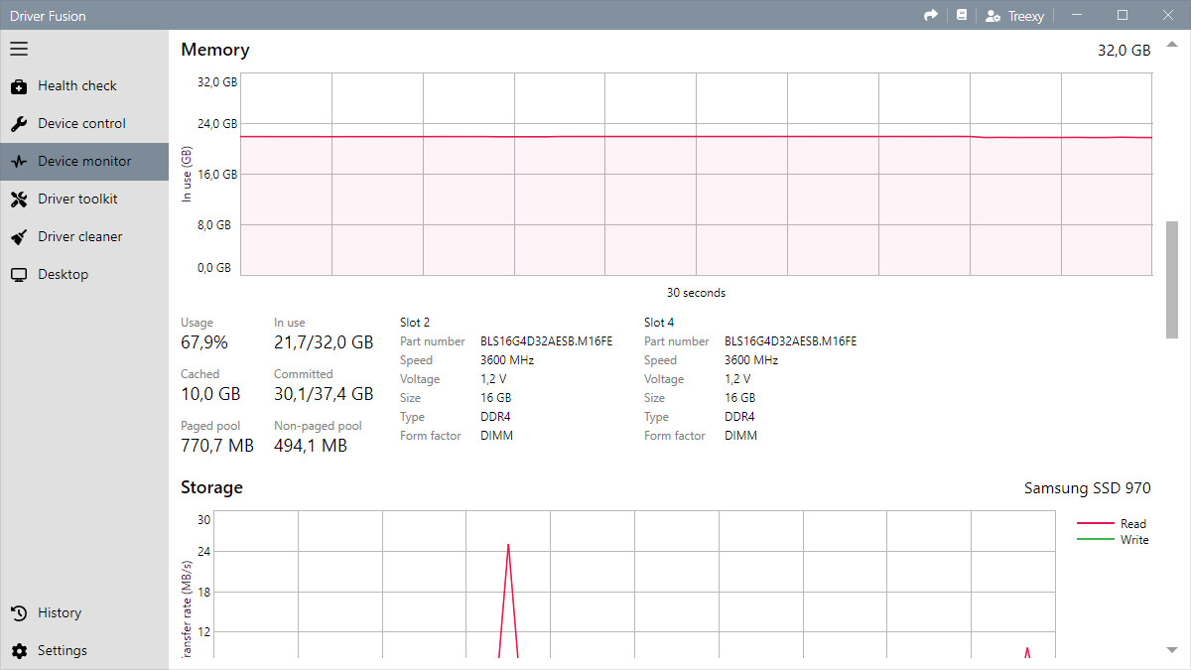Click the scrollbar down arrow

(x=1172, y=650)
